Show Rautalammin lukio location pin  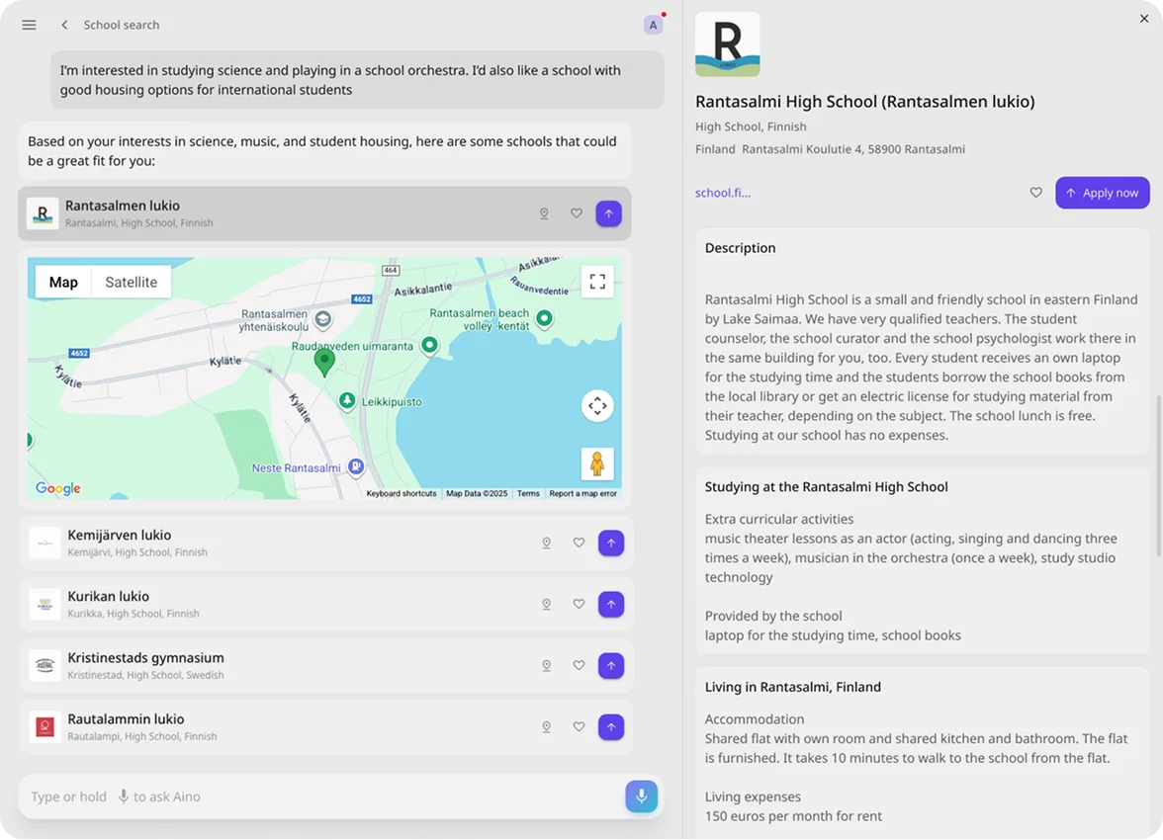pyautogui.click(x=546, y=727)
